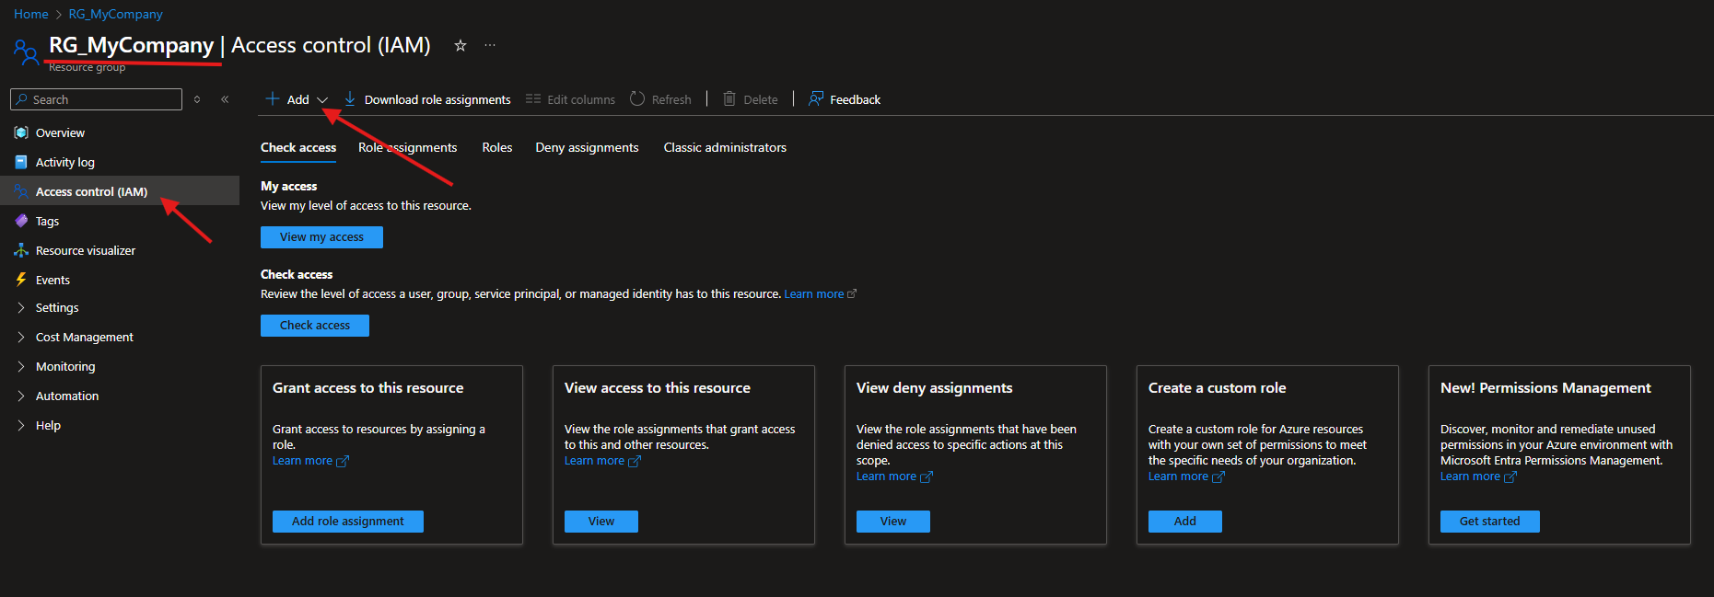Click the Add role assignment button
The height and width of the screenshot is (597, 1714).
pyautogui.click(x=348, y=522)
